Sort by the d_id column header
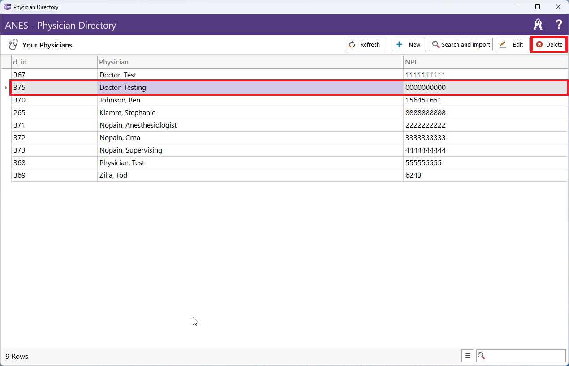This screenshot has width=569, height=366. tap(54, 62)
